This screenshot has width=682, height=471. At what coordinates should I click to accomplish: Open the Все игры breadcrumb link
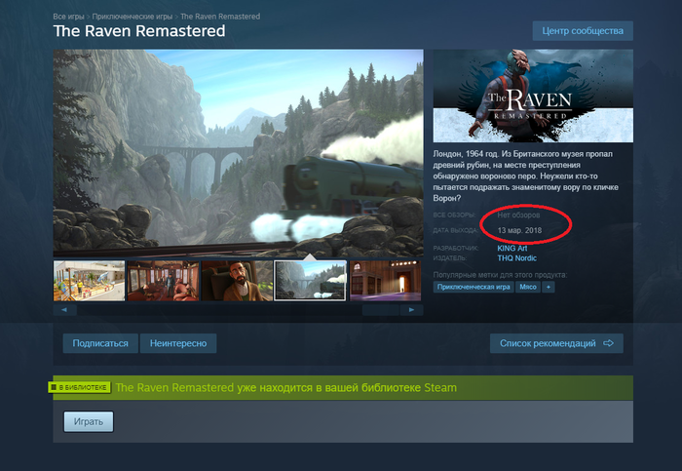coord(68,17)
